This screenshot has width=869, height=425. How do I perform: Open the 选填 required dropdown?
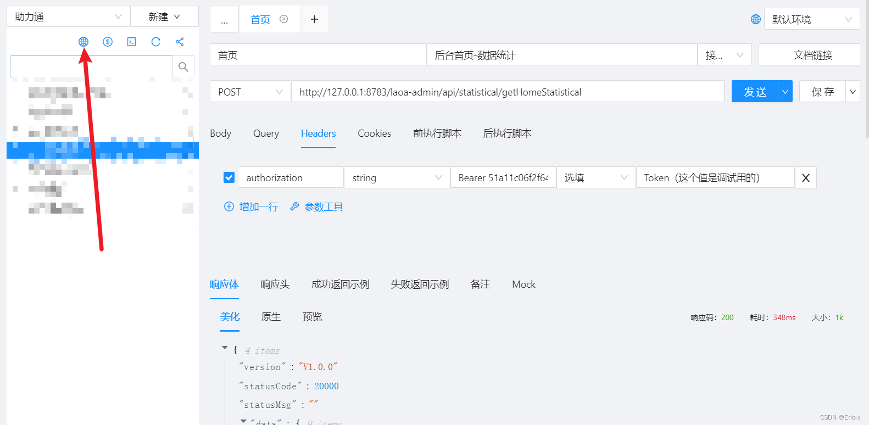click(596, 177)
